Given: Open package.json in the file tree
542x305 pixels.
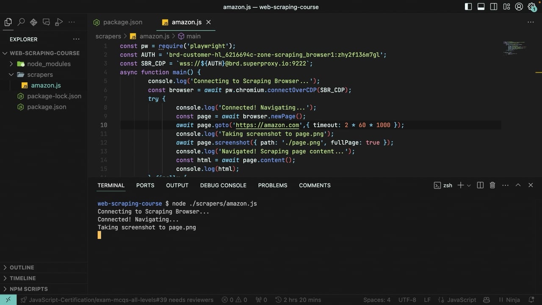Looking at the screenshot, I should (44, 107).
